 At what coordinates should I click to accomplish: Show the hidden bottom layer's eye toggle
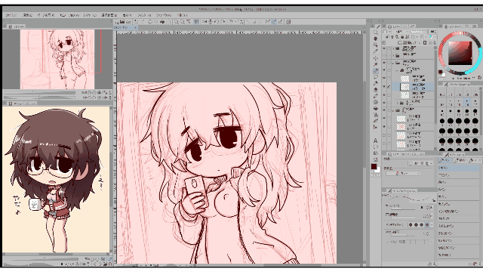coord(384,144)
